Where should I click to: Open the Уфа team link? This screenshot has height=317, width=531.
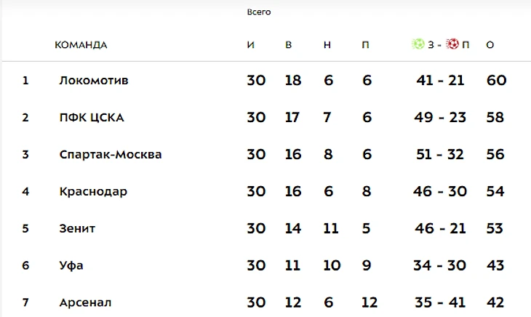point(71,265)
